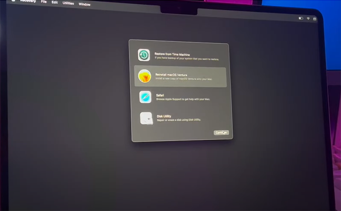The width and height of the screenshot is (341, 211).
Task: Open the File menu
Action: pos(44,2)
